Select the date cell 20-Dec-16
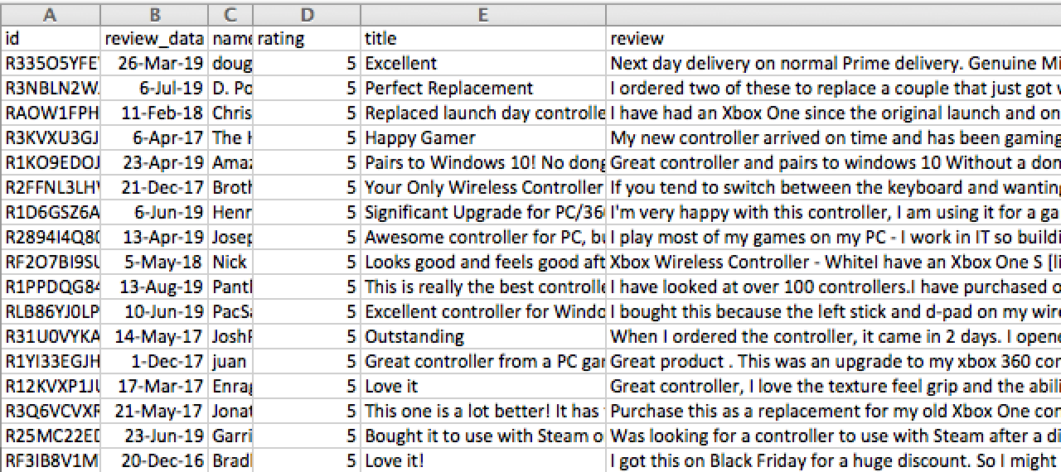 [155, 460]
